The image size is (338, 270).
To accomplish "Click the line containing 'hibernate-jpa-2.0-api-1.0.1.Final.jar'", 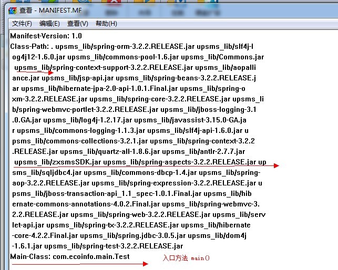I will tap(129, 89).
